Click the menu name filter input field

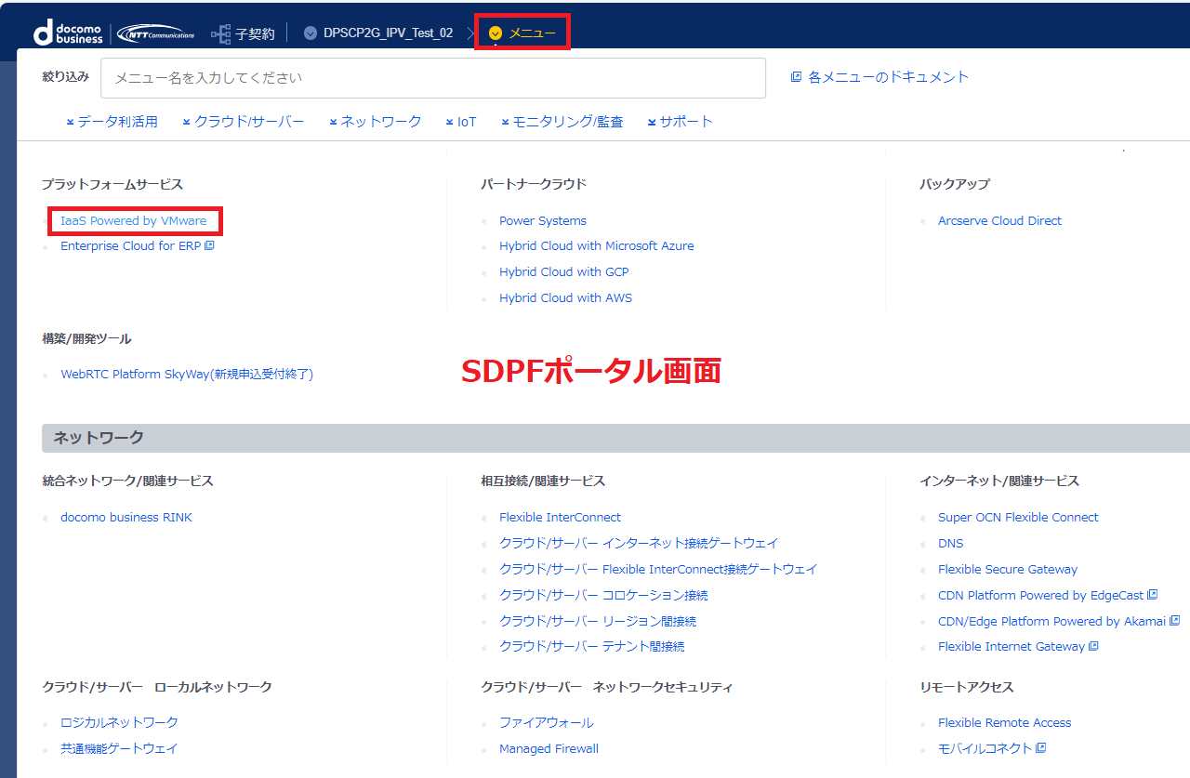[432, 78]
